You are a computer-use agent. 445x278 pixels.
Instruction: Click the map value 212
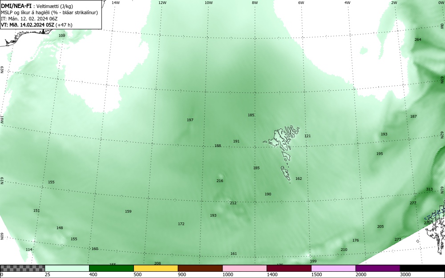point(233,203)
